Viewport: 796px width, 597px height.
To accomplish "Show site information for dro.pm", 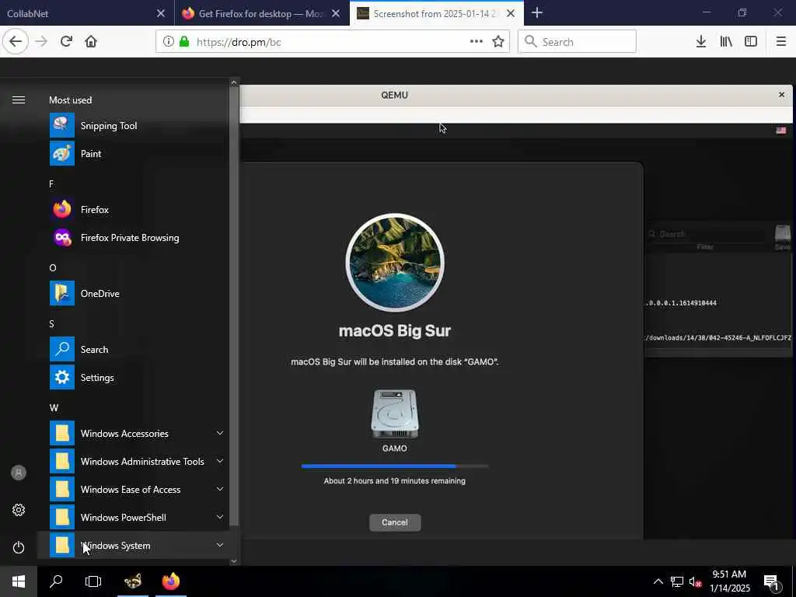I will click(x=168, y=42).
